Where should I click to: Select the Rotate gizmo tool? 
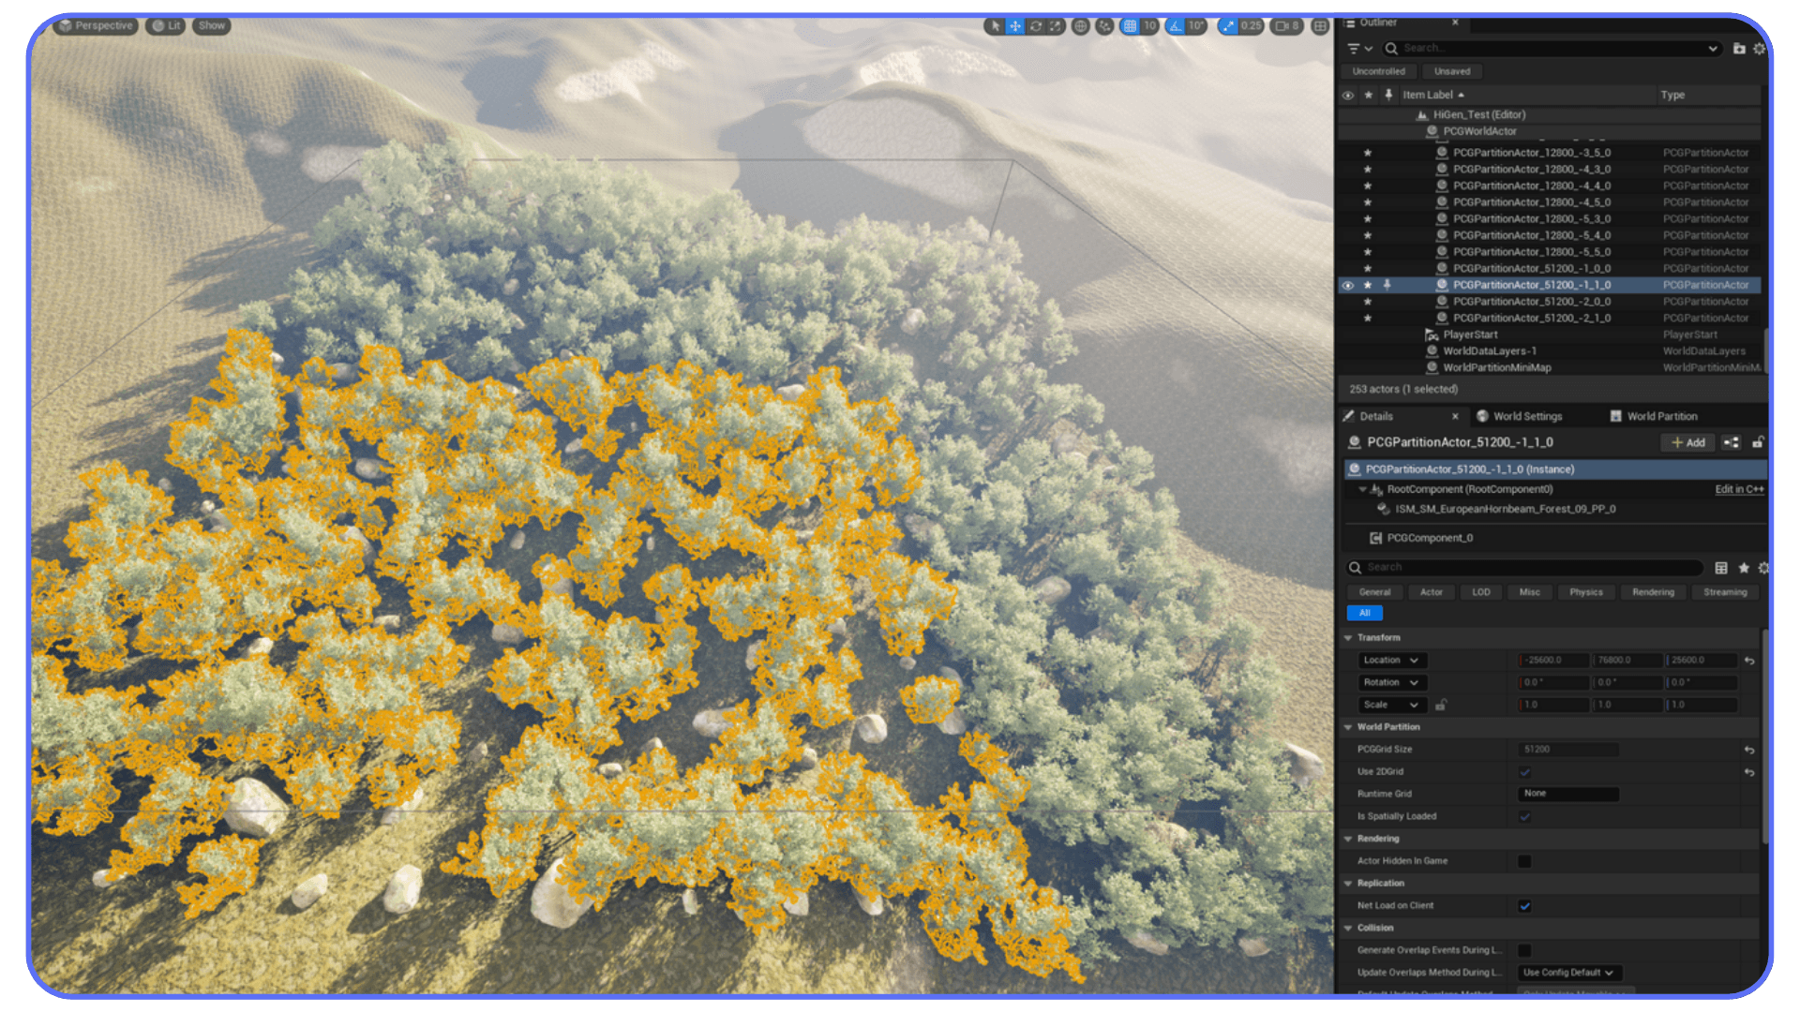coord(1036,26)
